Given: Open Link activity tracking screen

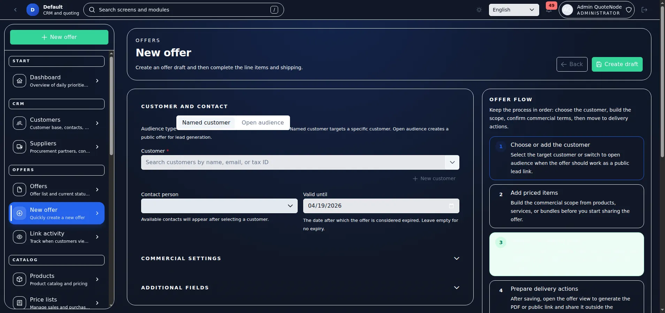Looking at the screenshot, I should [20, 237].
